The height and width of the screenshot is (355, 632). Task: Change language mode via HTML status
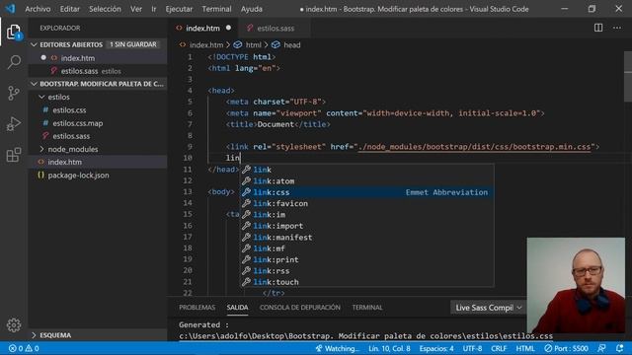click(x=525, y=348)
